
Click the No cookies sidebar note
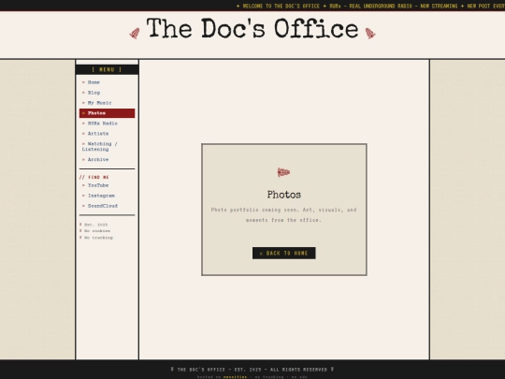(x=95, y=231)
